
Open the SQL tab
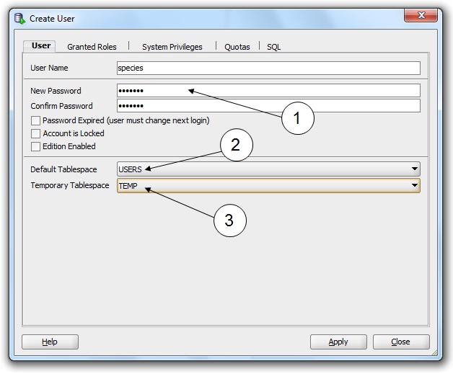(273, 47)
